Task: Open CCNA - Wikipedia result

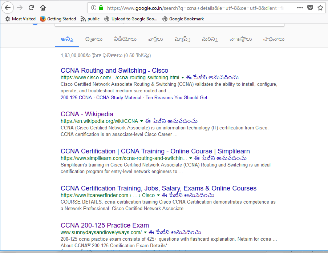Action: pyautogui.click(x=87, y=114)
